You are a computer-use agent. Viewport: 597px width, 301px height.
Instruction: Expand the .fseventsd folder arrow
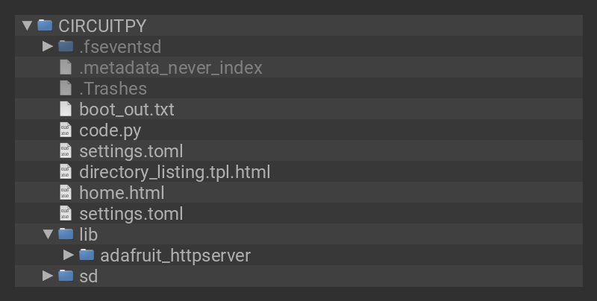(x=48, y=46)
